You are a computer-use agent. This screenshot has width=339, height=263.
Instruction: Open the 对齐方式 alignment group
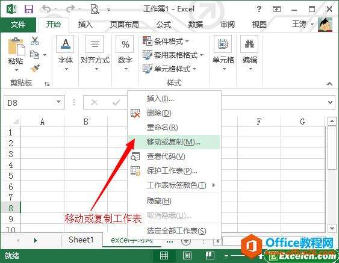95,53
